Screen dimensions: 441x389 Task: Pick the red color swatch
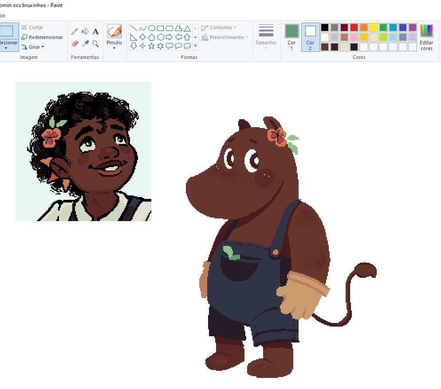[x=354, y=27]
